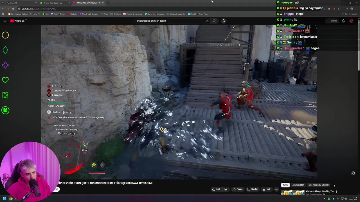The height and width of the screenshot is (202, 360).
Task: Open the YouTube account avatar menu
Action: click(351, 21)
